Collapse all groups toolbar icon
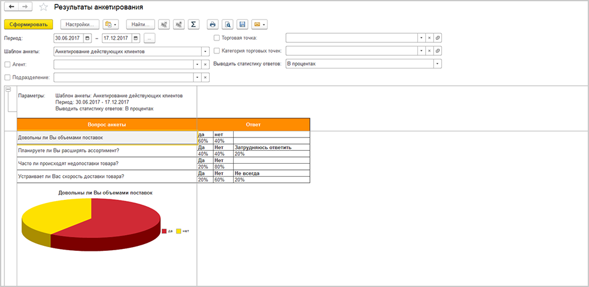 164,25
